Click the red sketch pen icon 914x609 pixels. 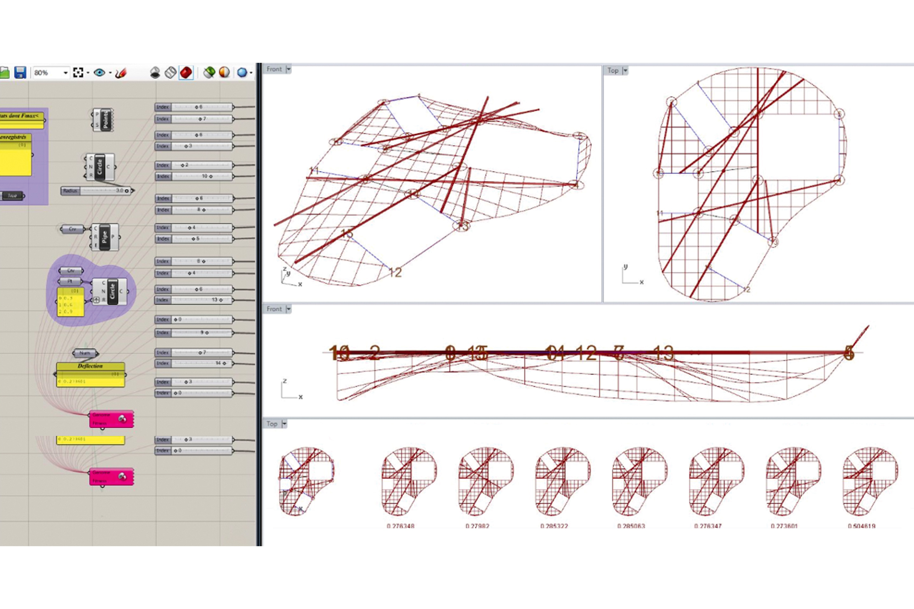coord(121,73)
